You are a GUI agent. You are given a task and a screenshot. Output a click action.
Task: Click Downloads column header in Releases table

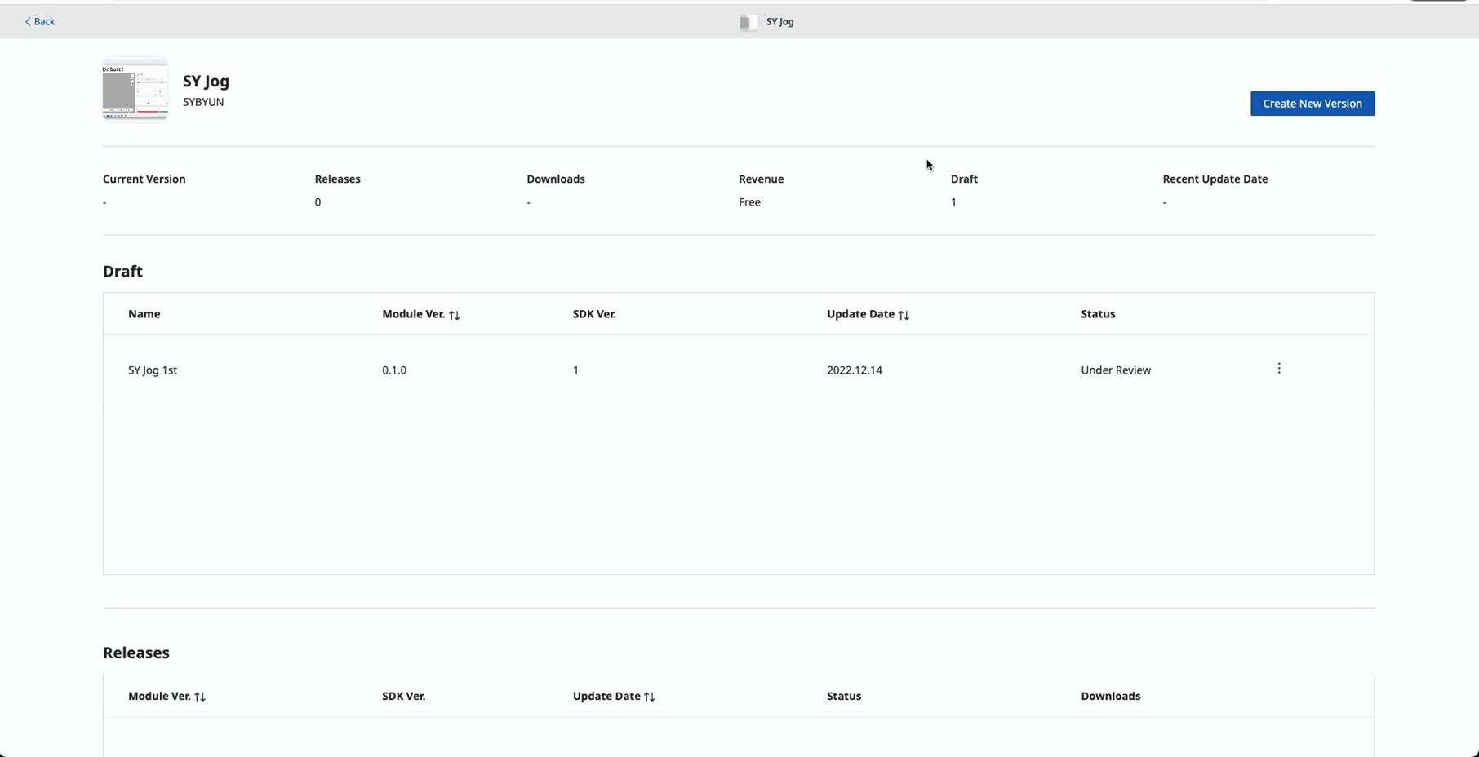(x=1110, y=696)
